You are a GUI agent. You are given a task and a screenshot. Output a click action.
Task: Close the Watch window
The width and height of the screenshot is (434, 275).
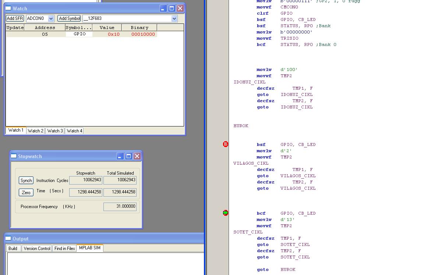click(180, 8)
